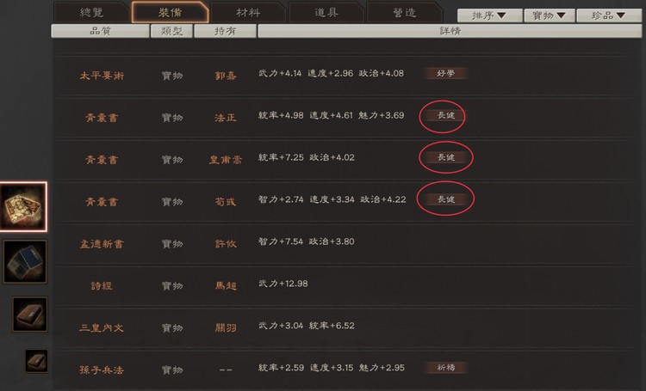Click the 好學 trait tag

click(x=446, y=74)
